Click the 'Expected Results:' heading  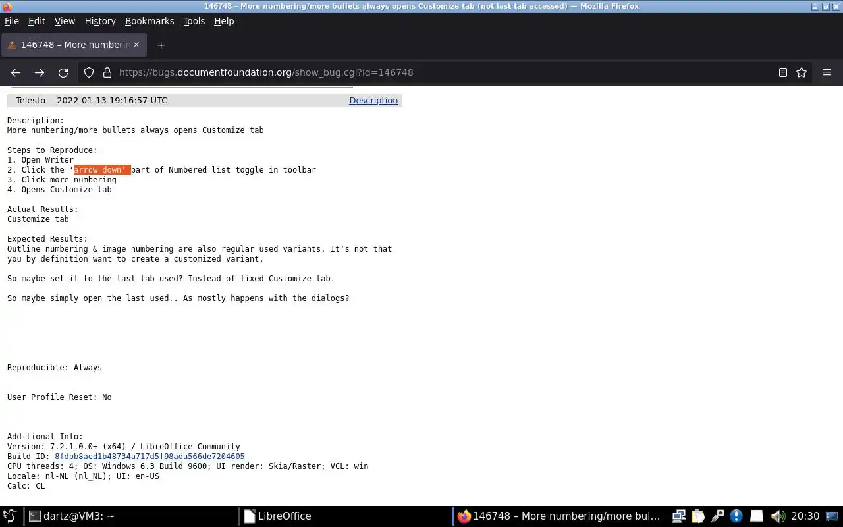47,239
